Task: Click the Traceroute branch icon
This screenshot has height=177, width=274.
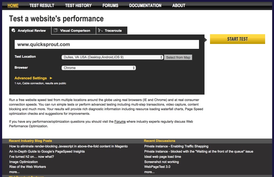Action: (x=100, y=30)
